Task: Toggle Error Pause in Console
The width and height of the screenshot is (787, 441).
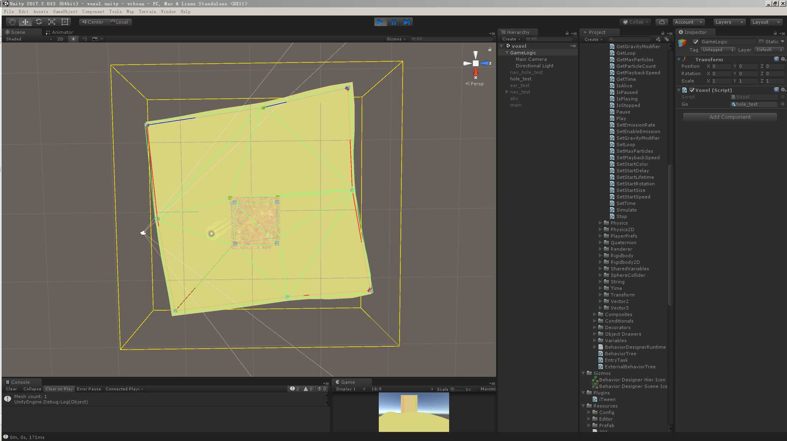Action: click(x=89, y=389)
